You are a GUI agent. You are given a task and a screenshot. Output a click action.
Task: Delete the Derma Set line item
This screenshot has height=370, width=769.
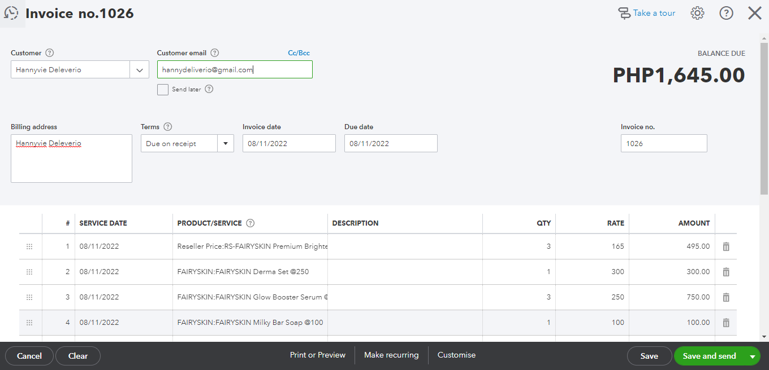point(726,272)
